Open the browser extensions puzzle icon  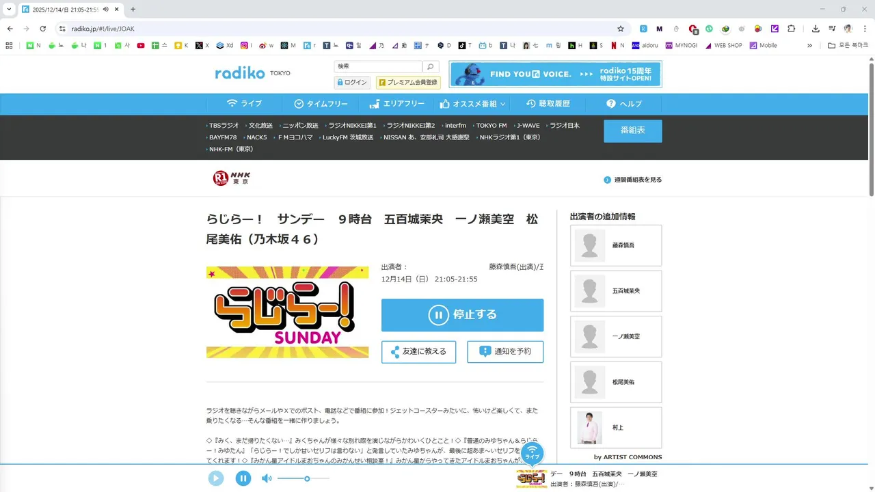click(792, 29)
